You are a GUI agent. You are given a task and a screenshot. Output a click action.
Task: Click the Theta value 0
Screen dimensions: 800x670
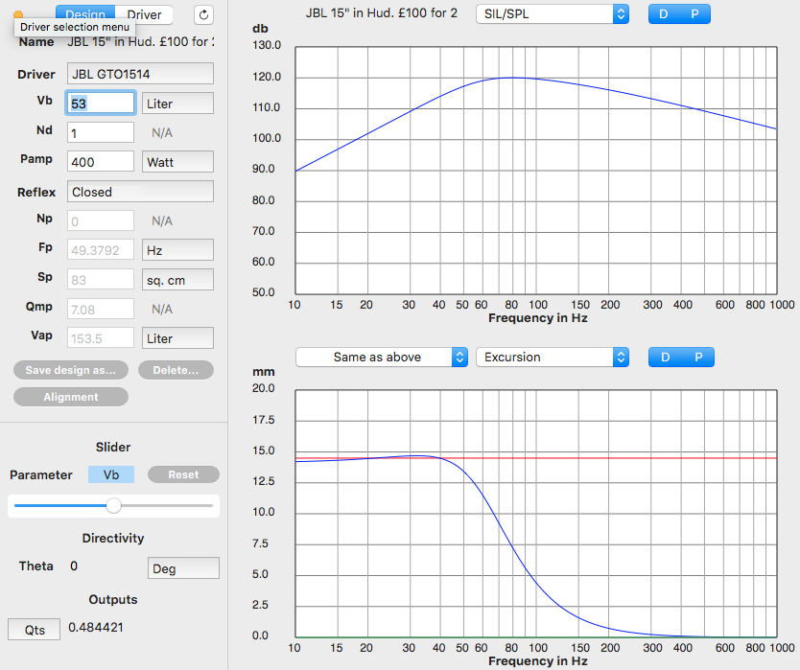[x=74, y=566]
